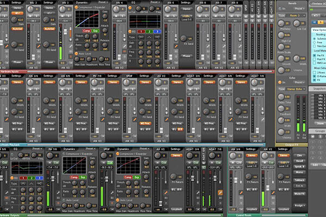Screen dimensions: 326x217
Task: Toggle Reverb On switch
Action: click(x=280, y=9)
